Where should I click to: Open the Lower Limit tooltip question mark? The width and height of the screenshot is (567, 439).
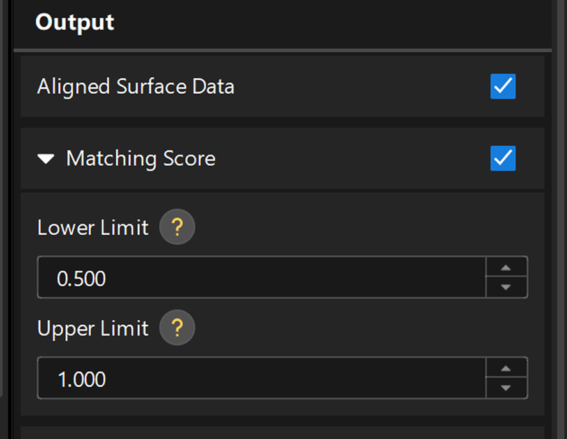coord(177,227)
